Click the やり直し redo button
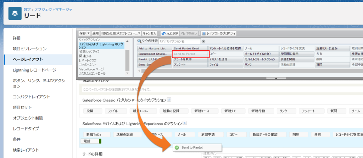The image size is (363, 158). [189, 34]
